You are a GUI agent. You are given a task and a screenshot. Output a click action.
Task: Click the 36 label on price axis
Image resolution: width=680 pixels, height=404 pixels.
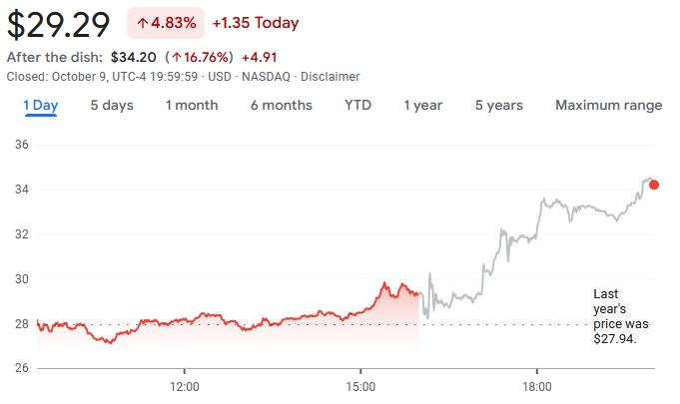[22, 145]
